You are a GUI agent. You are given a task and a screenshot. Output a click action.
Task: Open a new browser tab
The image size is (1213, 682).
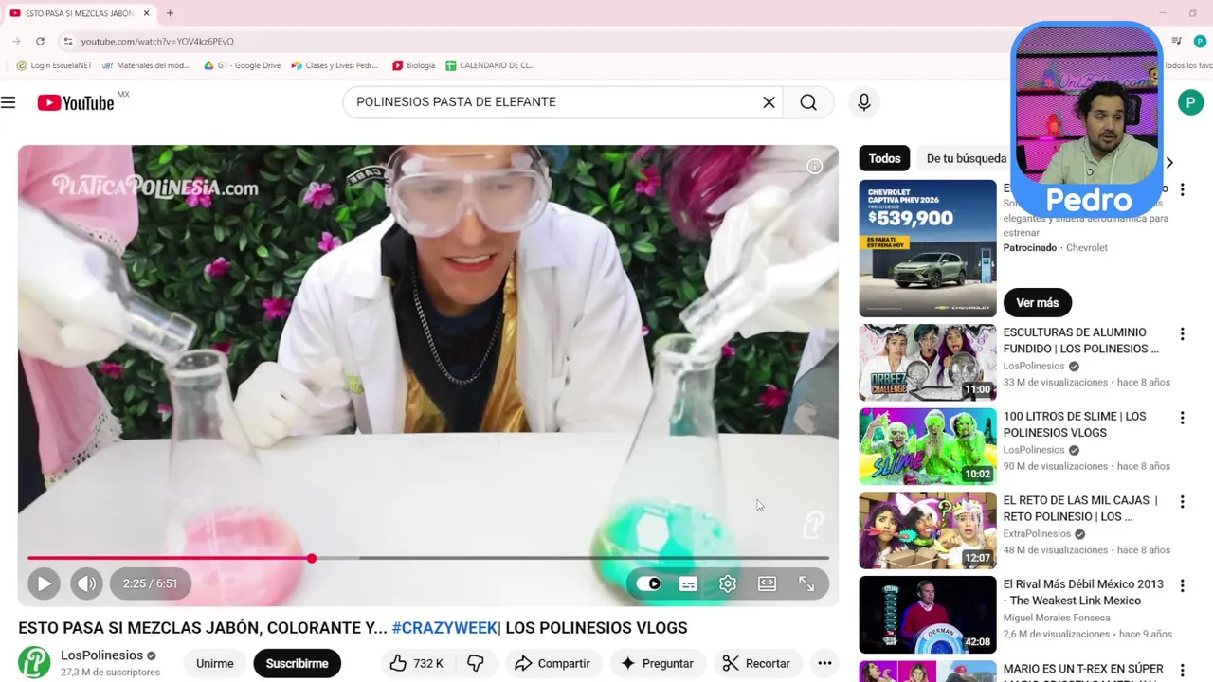tap(170, 13)
